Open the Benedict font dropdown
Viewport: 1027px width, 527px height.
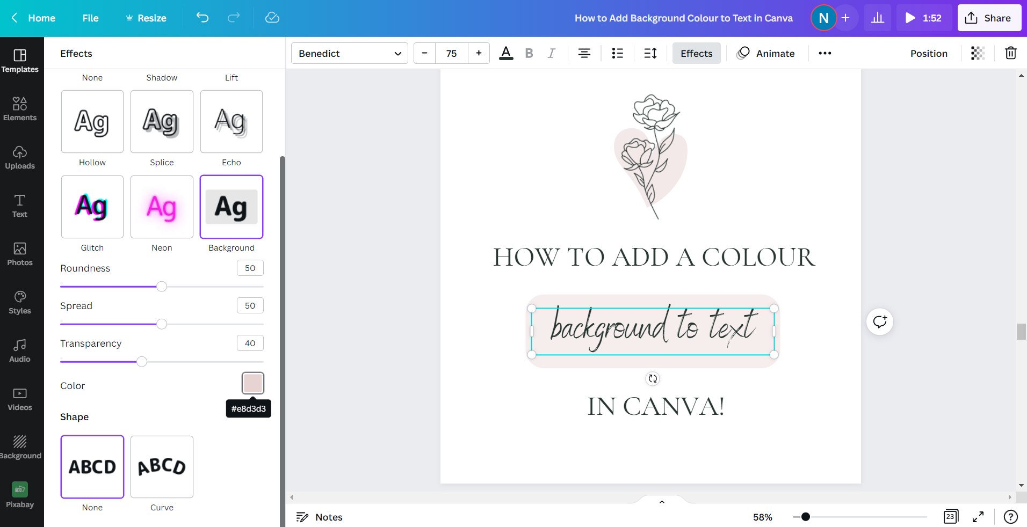[350, 53]
